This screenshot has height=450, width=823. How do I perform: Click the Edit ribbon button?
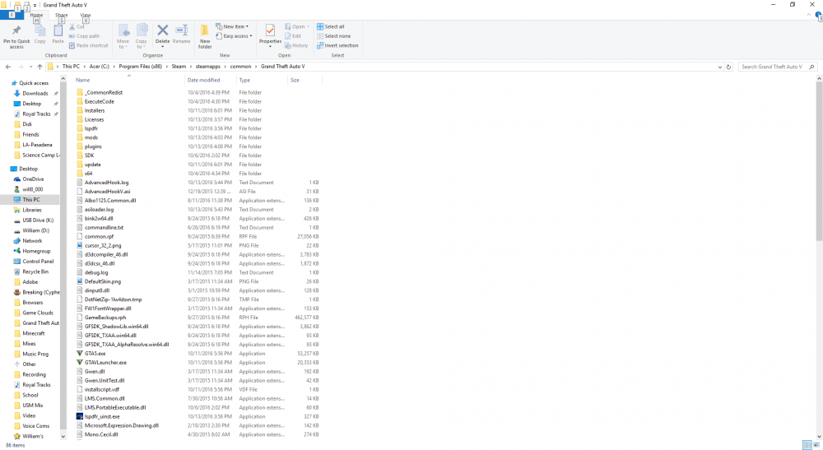coord(293,36)
